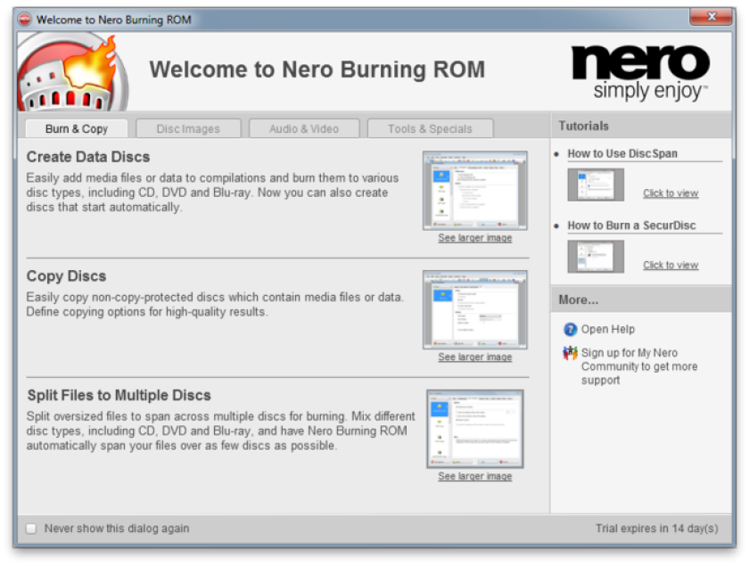749x566 pixels.
Task: Click the nero simply enjoy logo
Action: coord(640,72)
